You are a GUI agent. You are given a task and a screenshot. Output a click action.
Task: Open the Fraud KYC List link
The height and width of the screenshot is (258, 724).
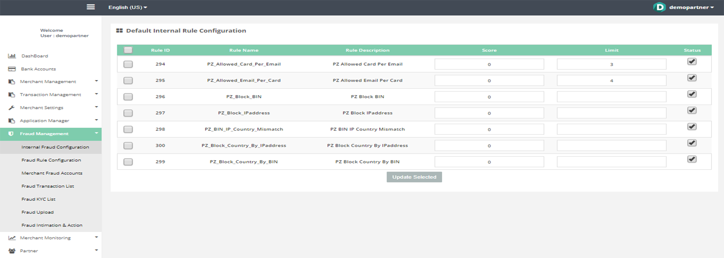[38, 199]
